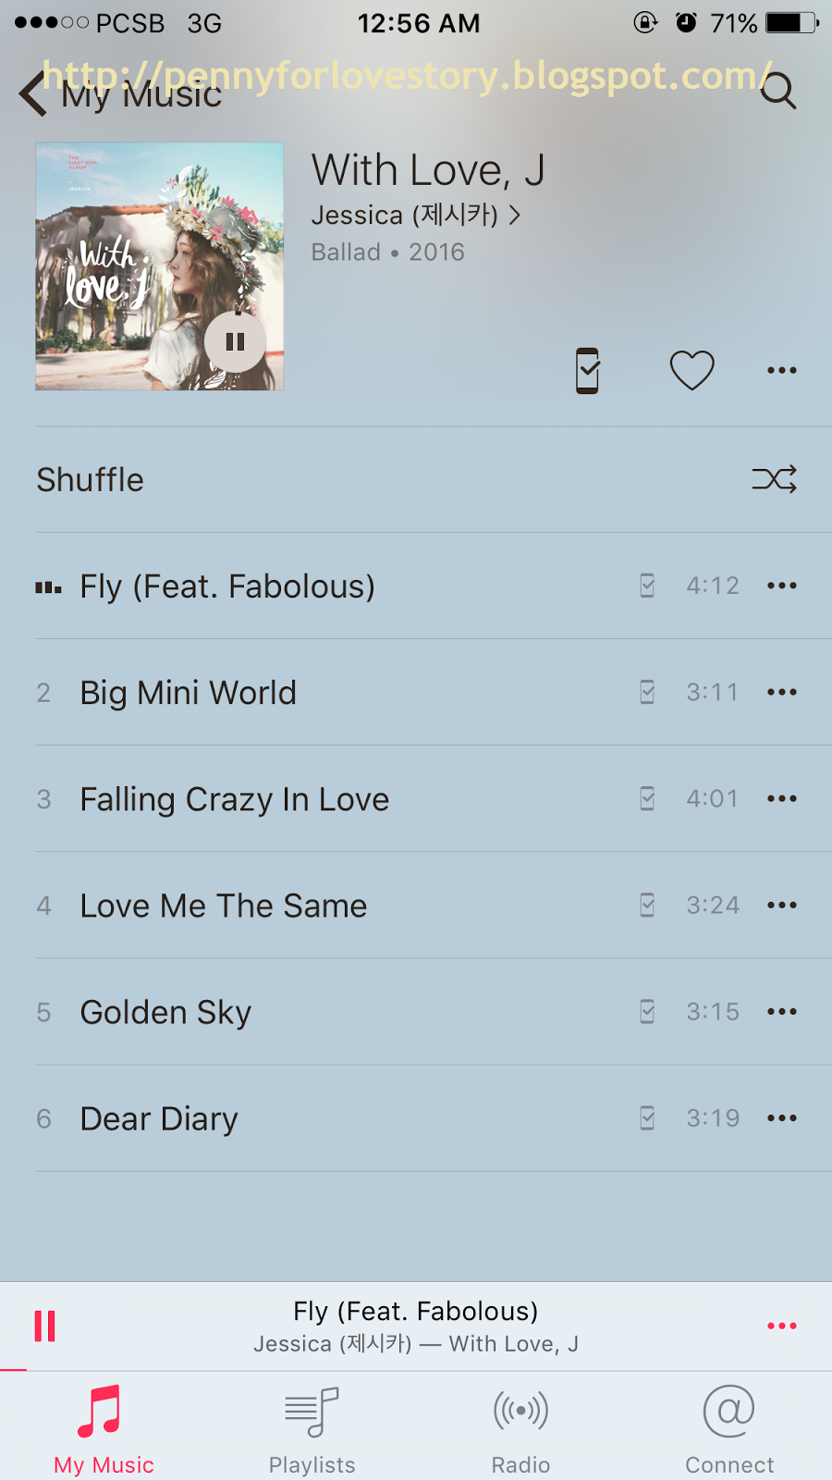
Task: Tap download status icon for Love Me The Same
Action: [x=647, y=905]
